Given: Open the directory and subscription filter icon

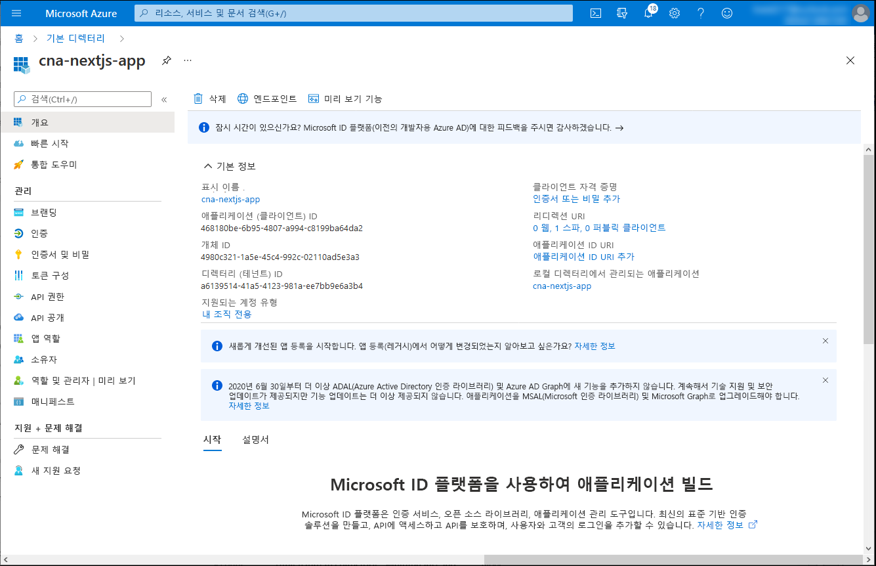Looking at the screenshot, I should point(622,13).
